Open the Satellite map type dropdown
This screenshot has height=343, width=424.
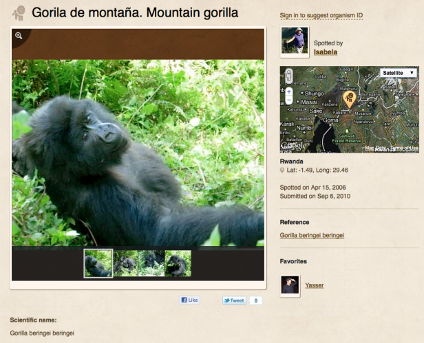399,72
